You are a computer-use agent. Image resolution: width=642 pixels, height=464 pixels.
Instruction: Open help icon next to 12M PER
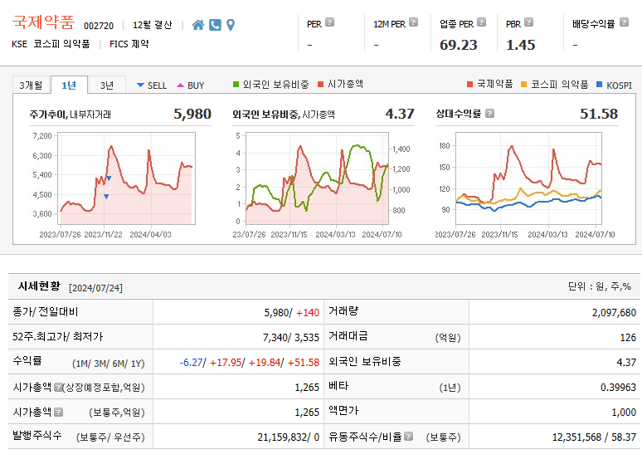click(414, 22)
